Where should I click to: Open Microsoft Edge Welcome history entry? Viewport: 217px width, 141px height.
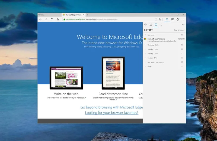164,40
